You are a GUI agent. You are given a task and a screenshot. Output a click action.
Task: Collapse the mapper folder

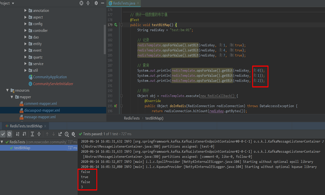click(12, 97)
